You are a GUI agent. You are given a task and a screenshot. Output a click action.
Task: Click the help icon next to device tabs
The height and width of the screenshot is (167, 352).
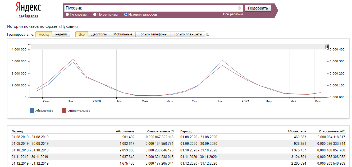click(x=208, y=34)
